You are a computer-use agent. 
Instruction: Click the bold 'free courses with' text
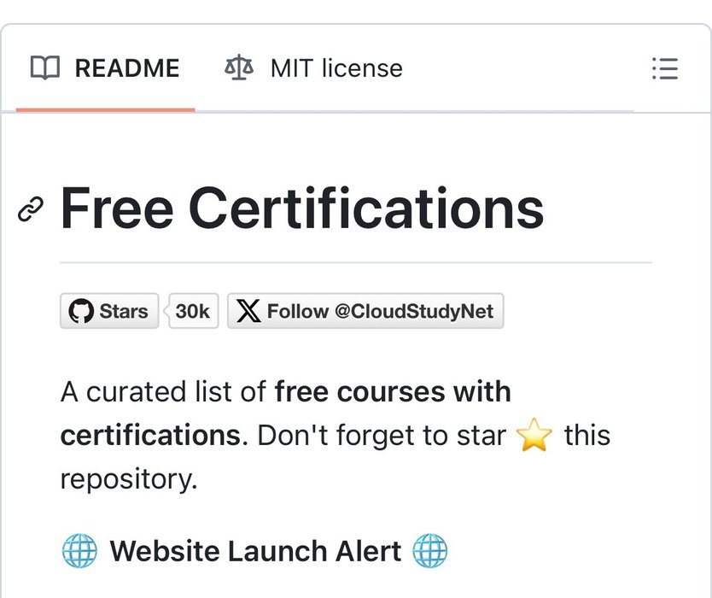[393, 392]
